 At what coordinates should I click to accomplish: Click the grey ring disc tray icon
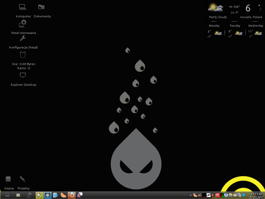click(235, 195)
